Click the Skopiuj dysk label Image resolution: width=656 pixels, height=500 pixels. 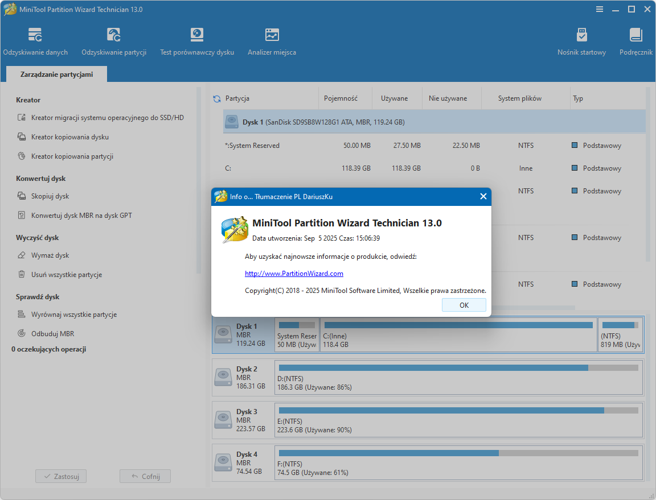click(50, 196)
